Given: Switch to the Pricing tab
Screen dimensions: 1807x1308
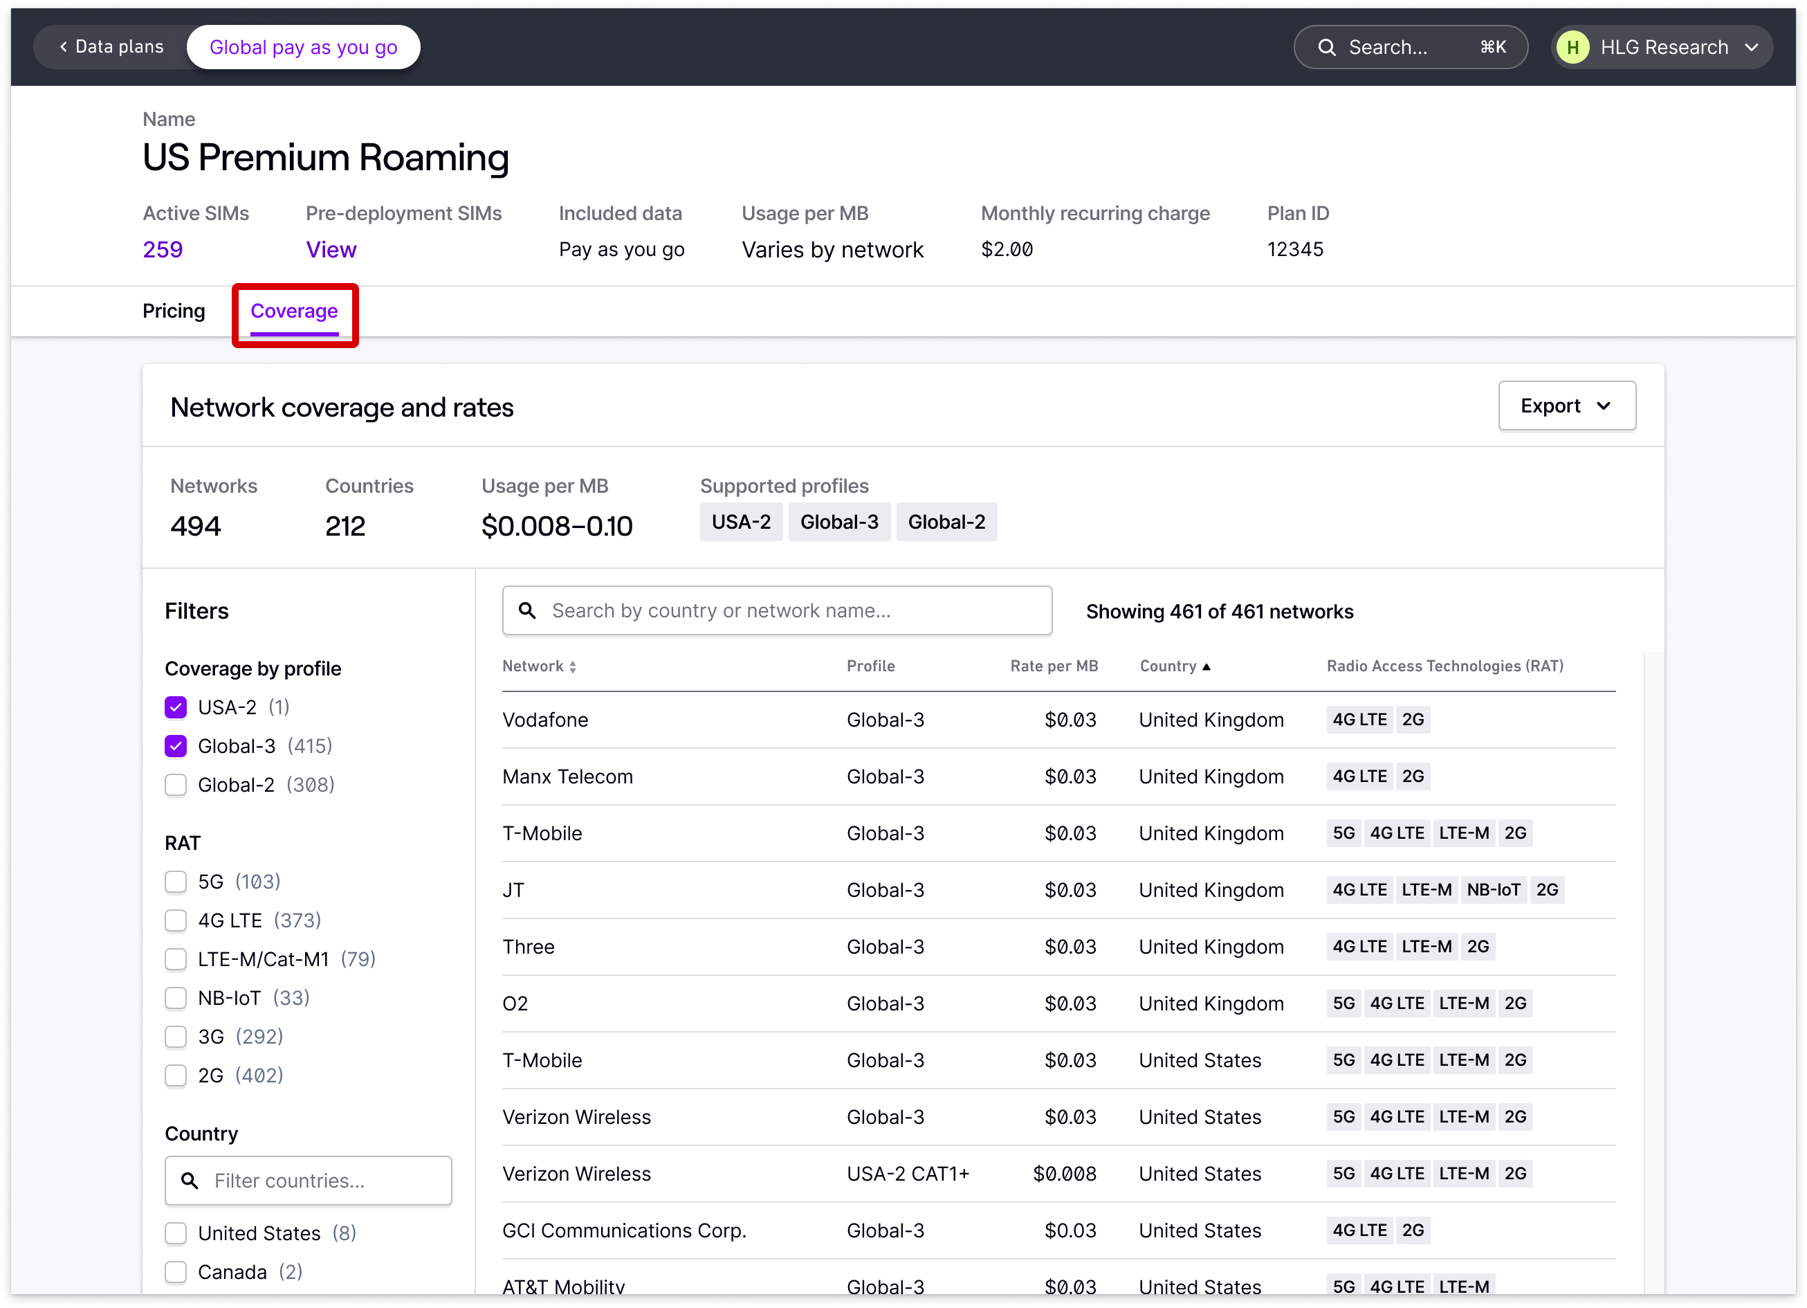Looking at the screenshot, I should 174,311.
